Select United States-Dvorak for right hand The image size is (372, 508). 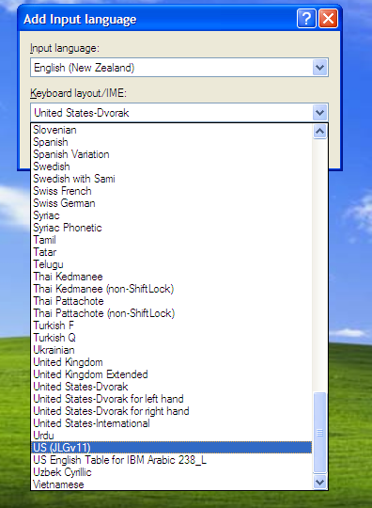pyautogui.click(x=172, y=411)
